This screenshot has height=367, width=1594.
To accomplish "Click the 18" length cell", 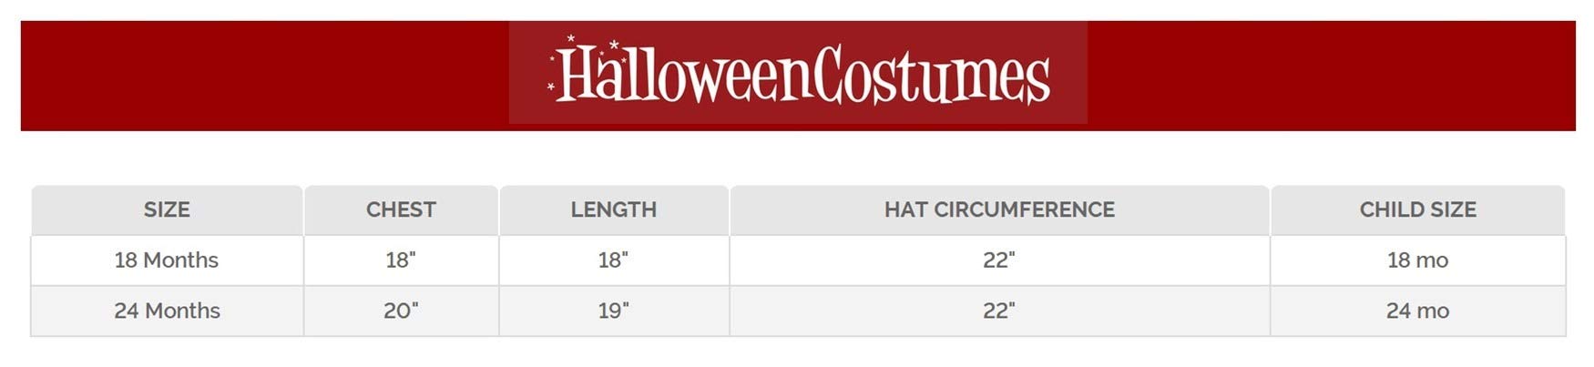I will (x=613, y=260).
